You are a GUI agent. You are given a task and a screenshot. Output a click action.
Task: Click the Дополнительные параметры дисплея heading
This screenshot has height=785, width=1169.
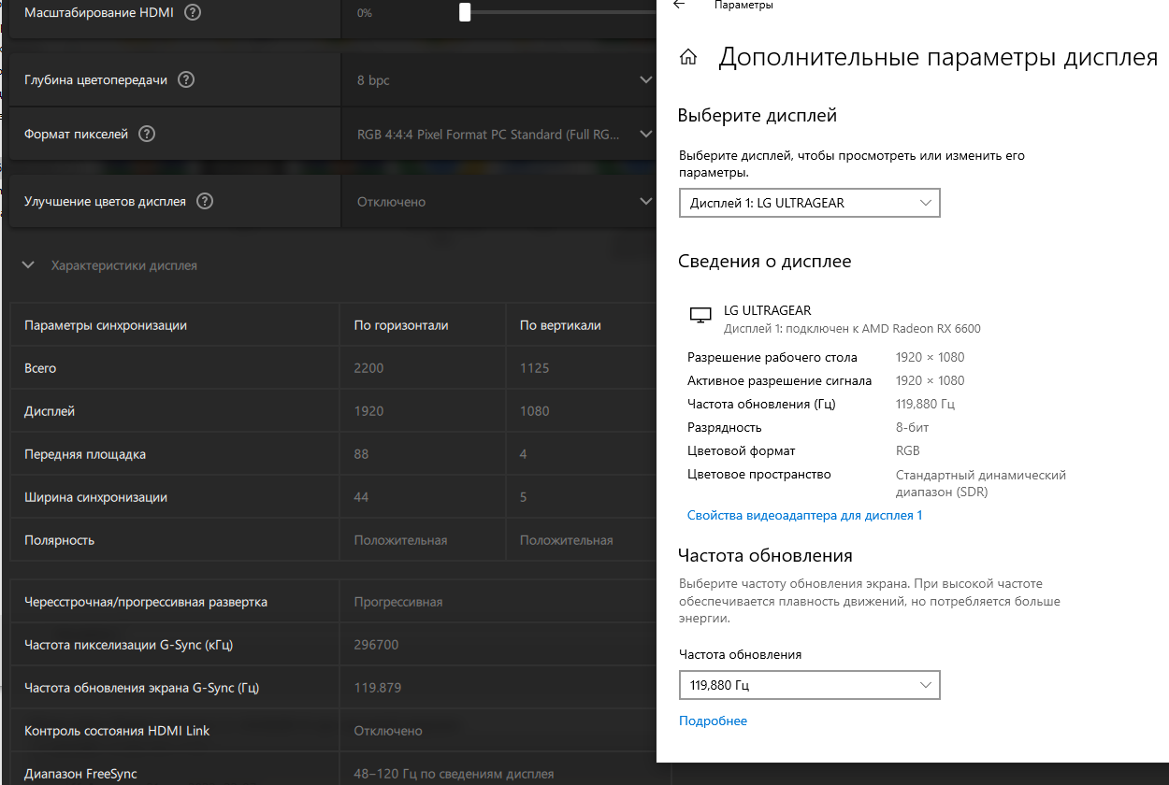[938, 58]
